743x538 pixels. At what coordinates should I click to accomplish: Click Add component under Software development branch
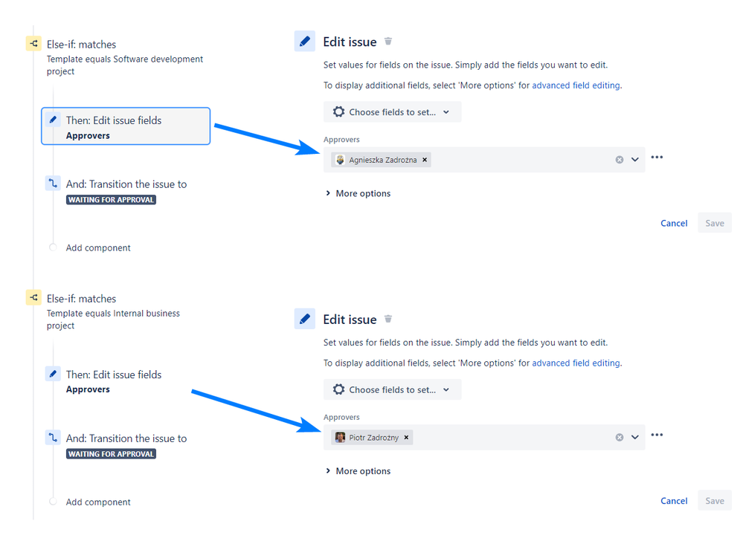point(98,248)
